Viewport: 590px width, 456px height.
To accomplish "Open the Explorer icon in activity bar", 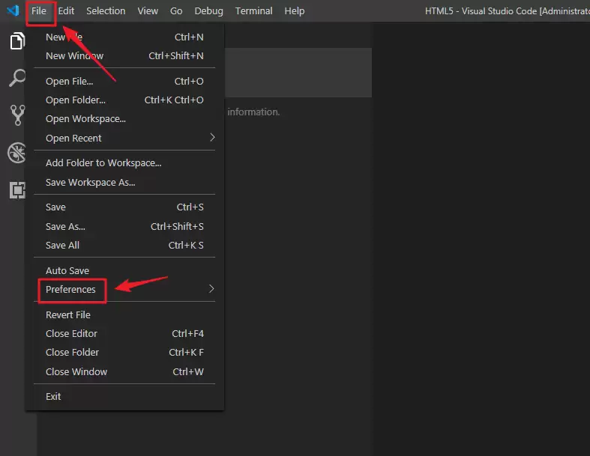I will [16, 42].
